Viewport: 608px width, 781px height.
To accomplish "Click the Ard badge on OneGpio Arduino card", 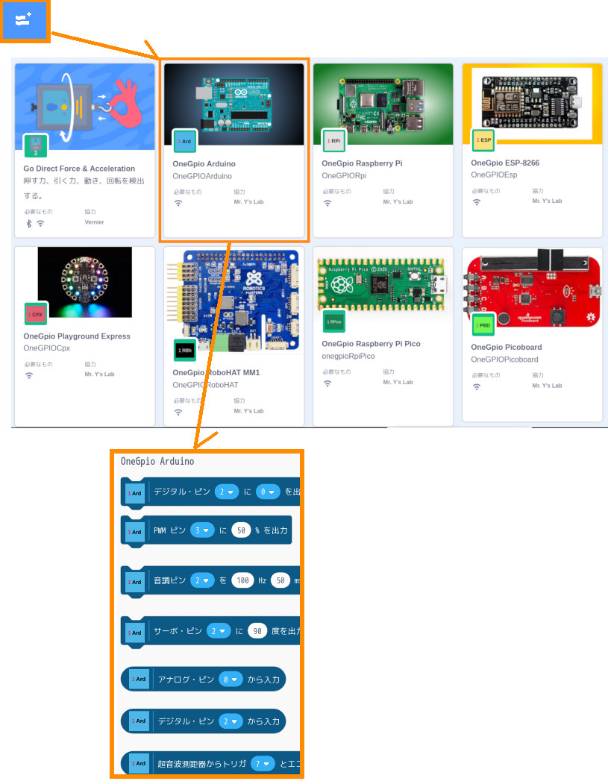I will [184, 141].
